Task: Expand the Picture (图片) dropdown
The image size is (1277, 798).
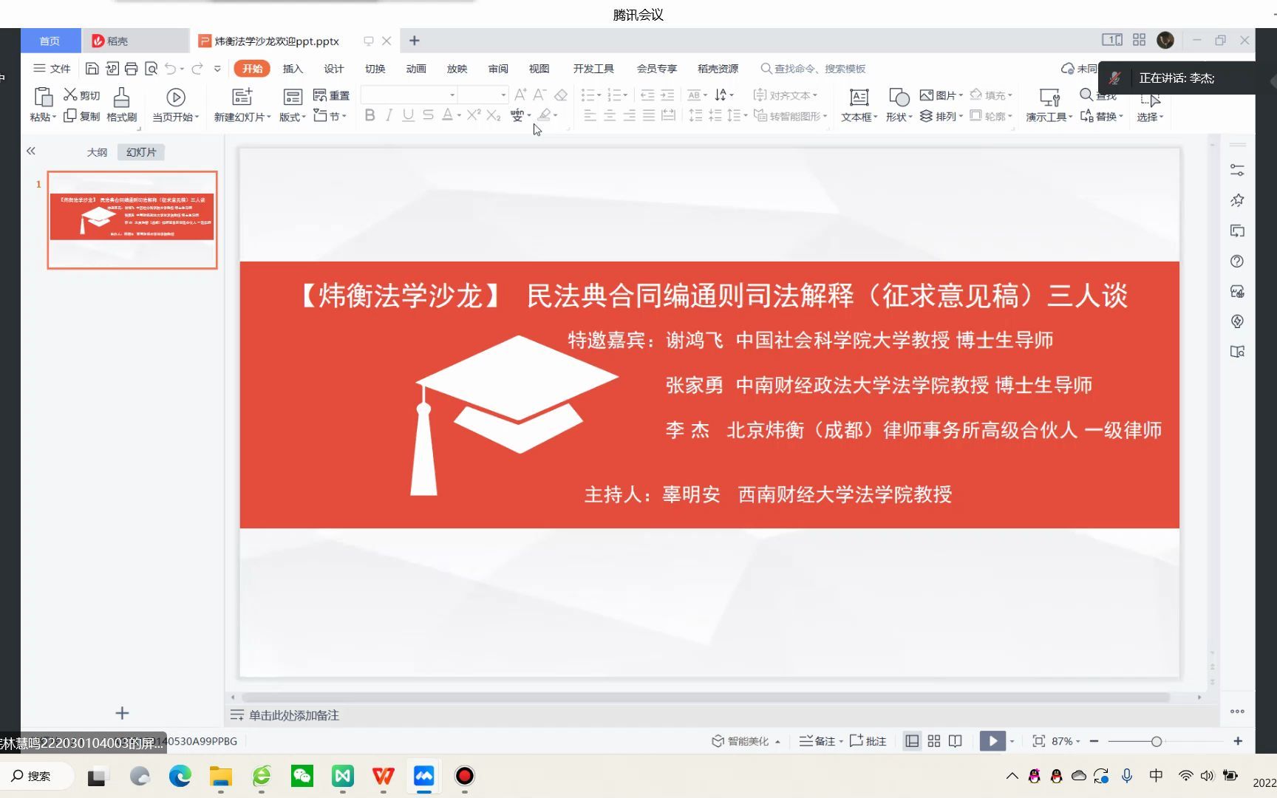Action: click(x=941, y=95)
